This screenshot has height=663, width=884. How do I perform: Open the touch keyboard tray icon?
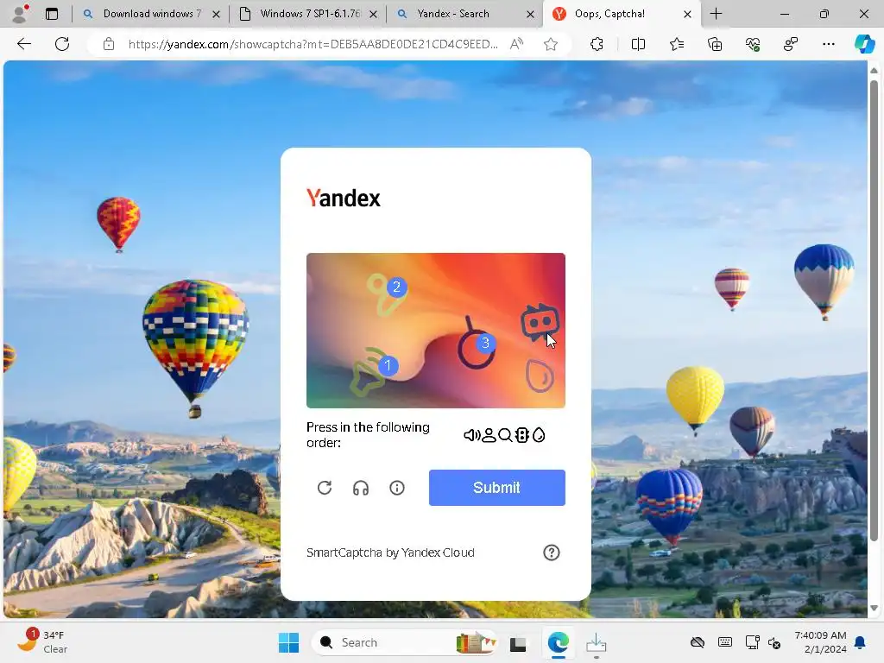click(x=725, y=642)
